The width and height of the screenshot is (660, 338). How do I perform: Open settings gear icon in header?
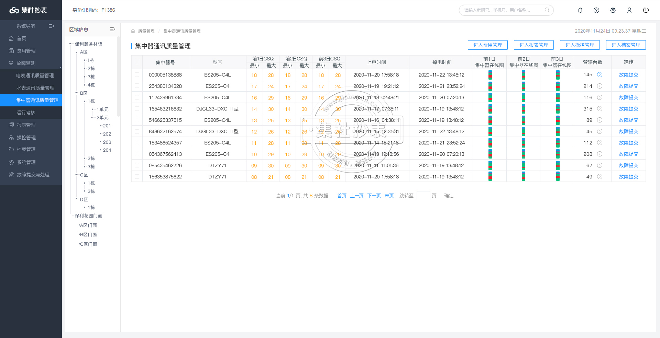tap(613, 10)
